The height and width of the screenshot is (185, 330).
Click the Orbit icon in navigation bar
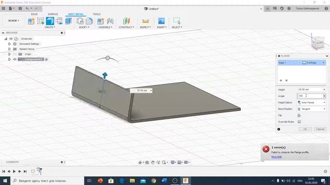(140, 162)
